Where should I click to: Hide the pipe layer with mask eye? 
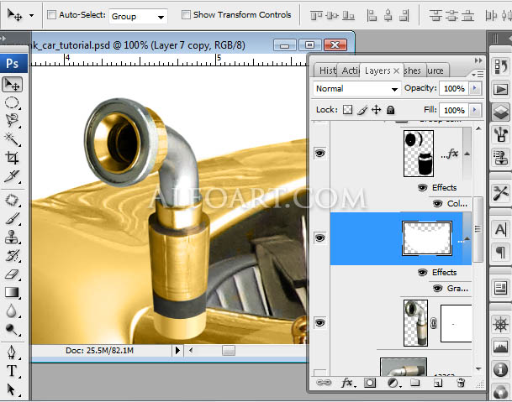click(319, 323)
